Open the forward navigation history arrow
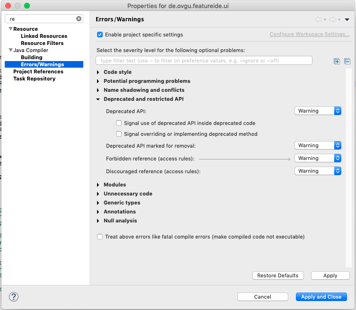This screenshot has height=310, width=356. tap(339, 20)
